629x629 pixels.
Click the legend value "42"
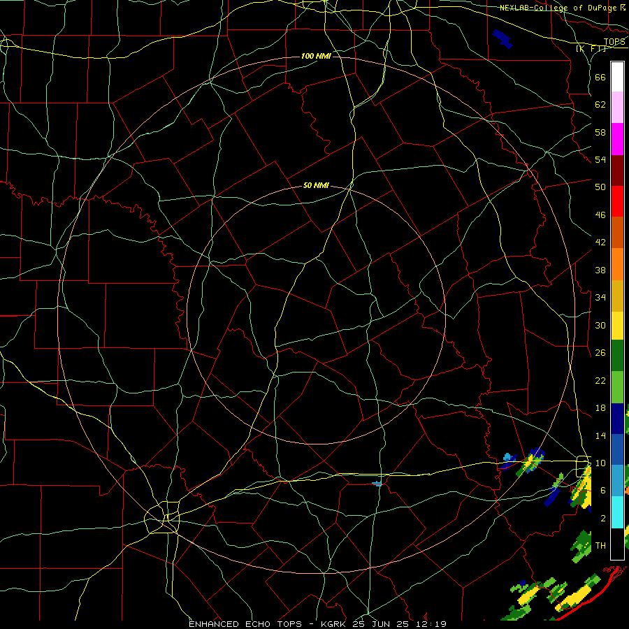pos(600,243)
